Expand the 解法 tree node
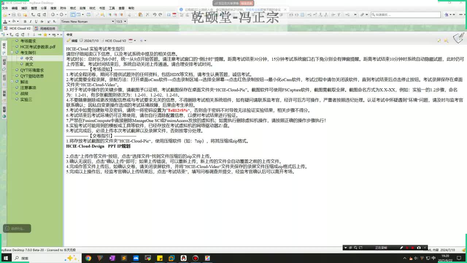 point(12,82)
